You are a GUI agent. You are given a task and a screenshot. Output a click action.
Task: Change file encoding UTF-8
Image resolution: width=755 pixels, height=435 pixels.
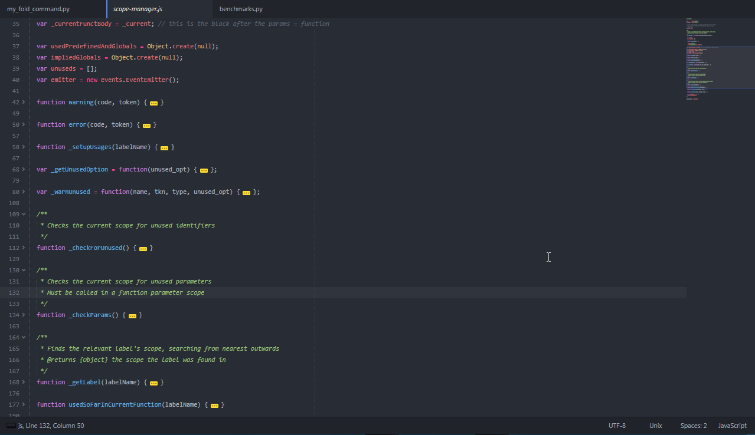[x=617, y=426]
